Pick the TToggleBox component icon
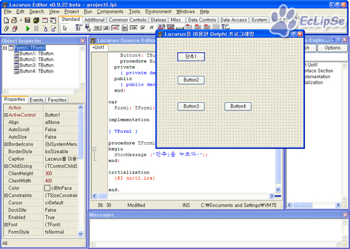Viewport: 350px width, 249px height. pos(134,28)
